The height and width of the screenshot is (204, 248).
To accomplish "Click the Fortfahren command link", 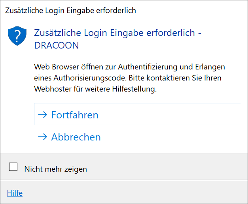I will tap(137, 114).
